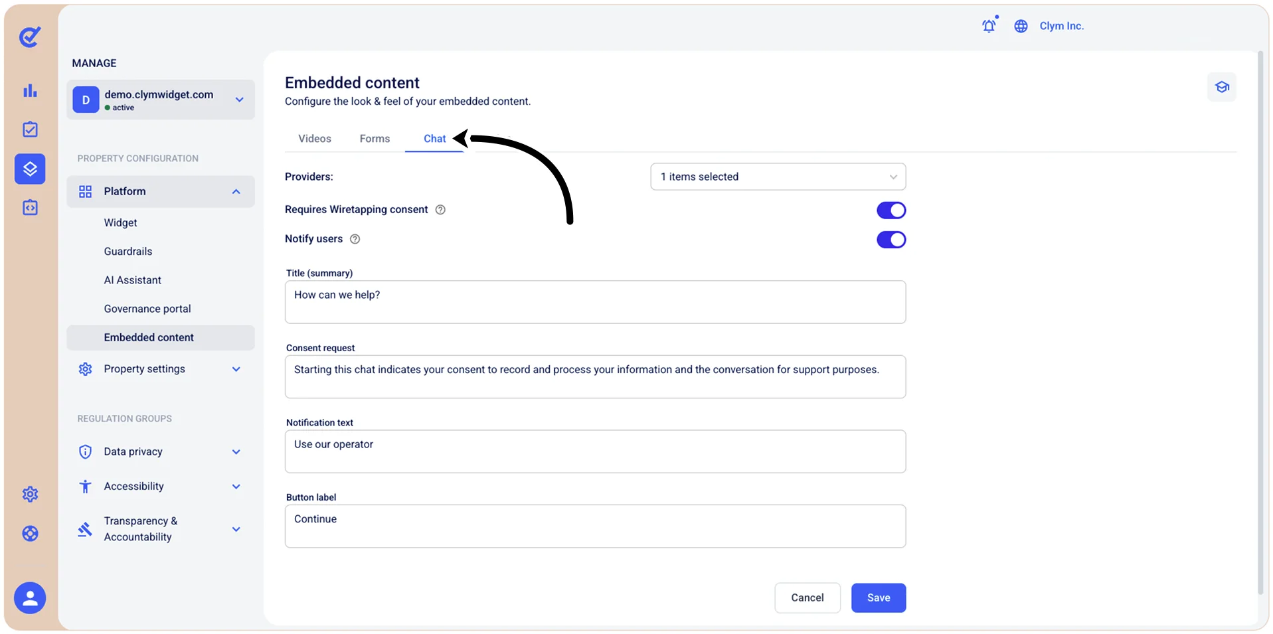Image resolution: width=1273 pixels, height=634 pixels.
Task: Click the Cancel button
Action: (x=807, y=598)
